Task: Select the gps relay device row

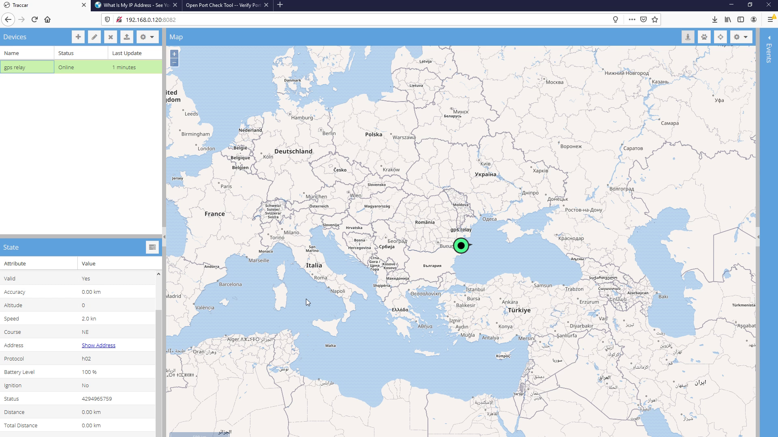Action: coord(27,67)
